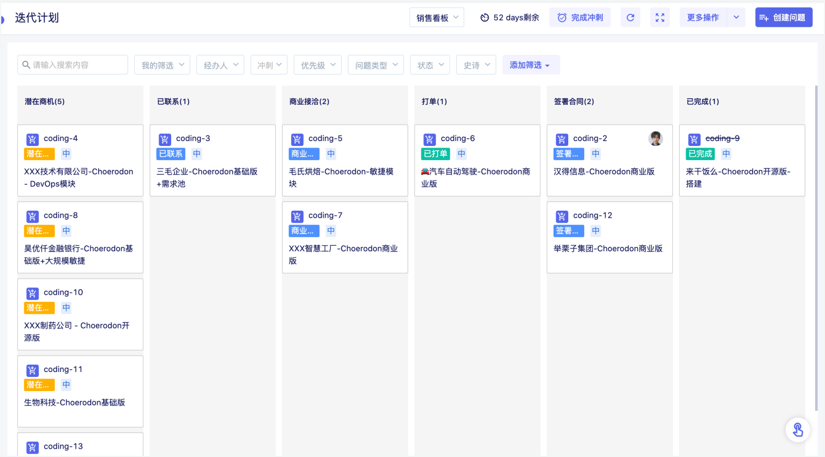Image resolution: width=825 pixels, height=457 pixels.
Task: Click the 商业接洽(2) column header
Action: click(309, 101)
